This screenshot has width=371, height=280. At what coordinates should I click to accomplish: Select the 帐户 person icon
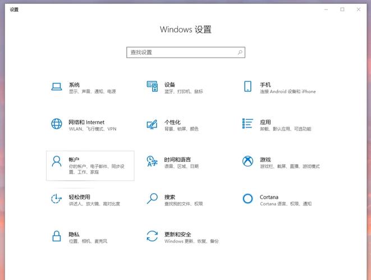pyautogui.click(x=57, y=161)
